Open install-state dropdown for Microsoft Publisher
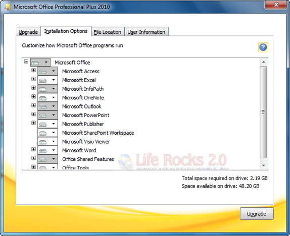290x236 pixels. (47, 124)
